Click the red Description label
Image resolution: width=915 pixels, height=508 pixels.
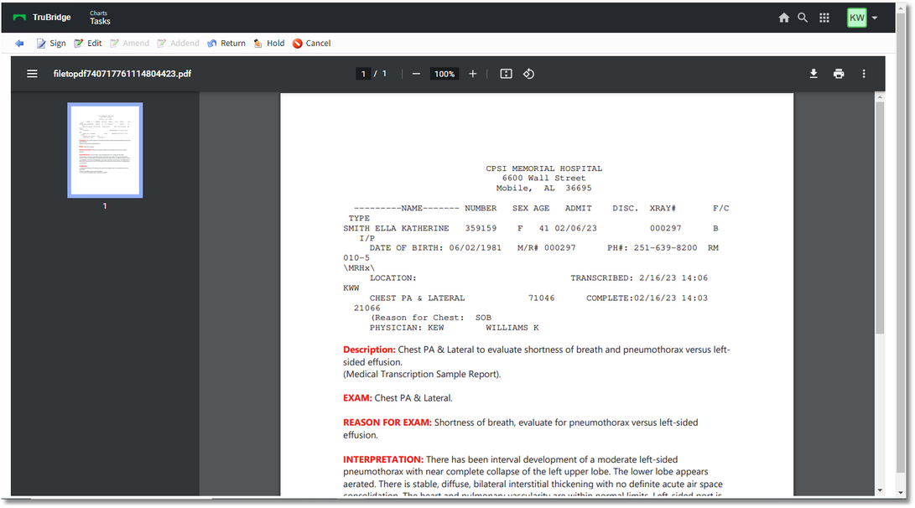tap(369, 350)
